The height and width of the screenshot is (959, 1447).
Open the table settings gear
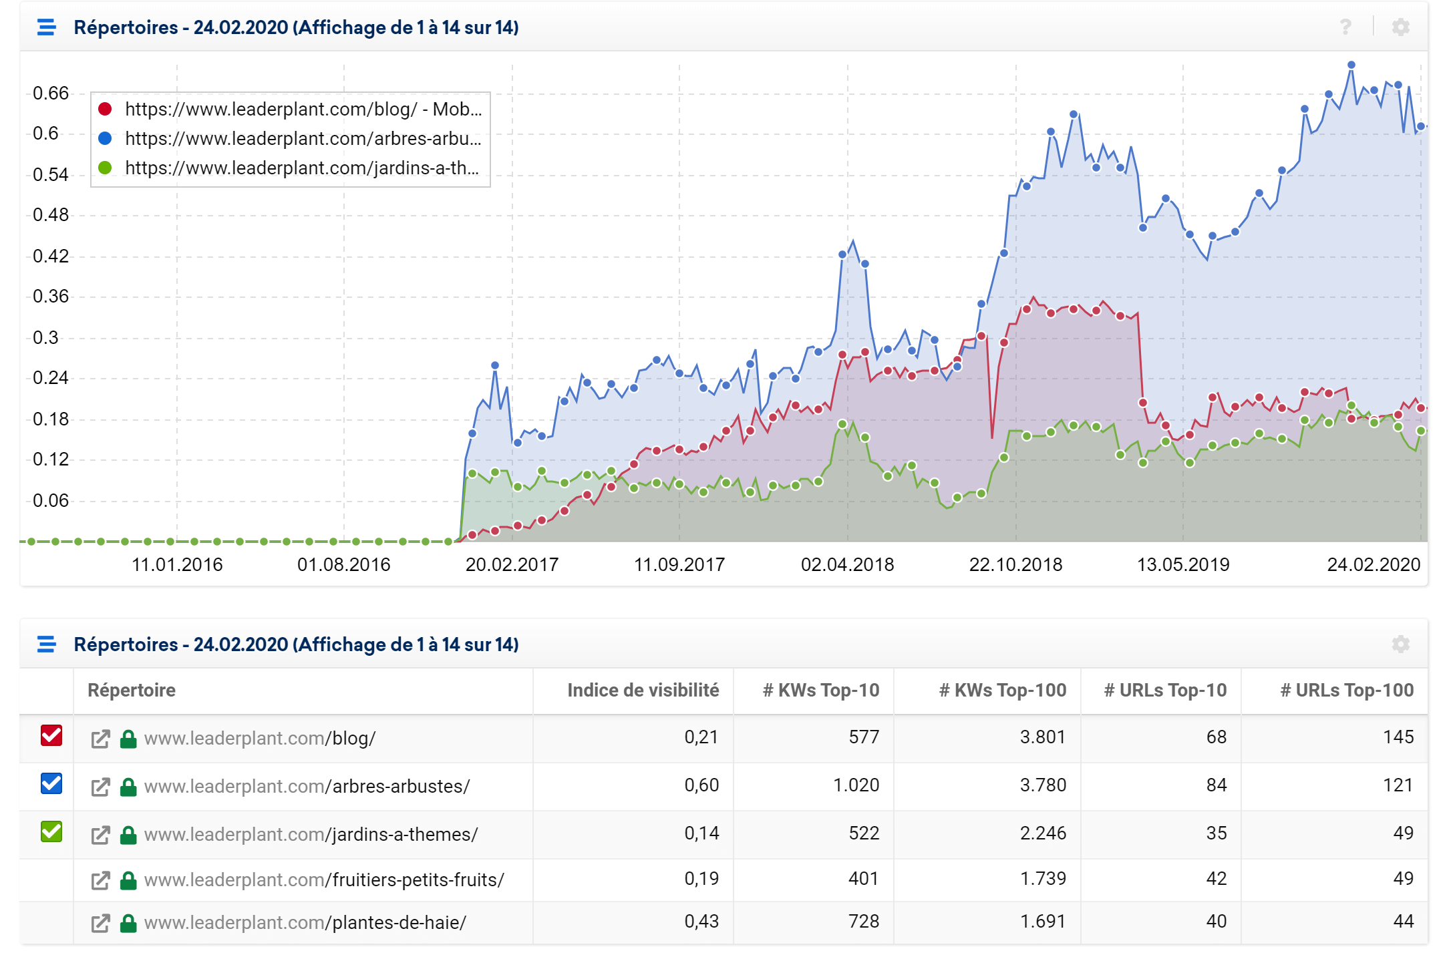1400,644
